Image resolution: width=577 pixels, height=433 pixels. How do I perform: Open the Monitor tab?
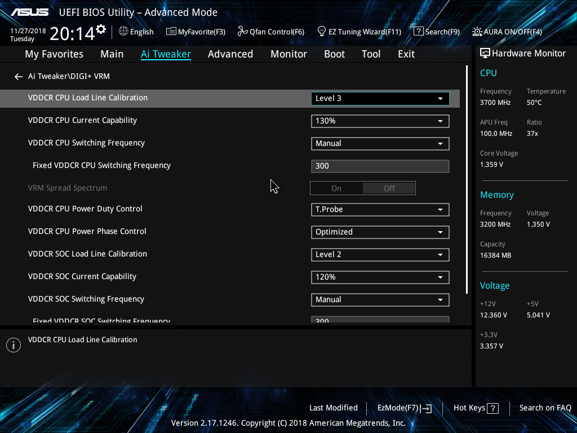click(289, 54)
